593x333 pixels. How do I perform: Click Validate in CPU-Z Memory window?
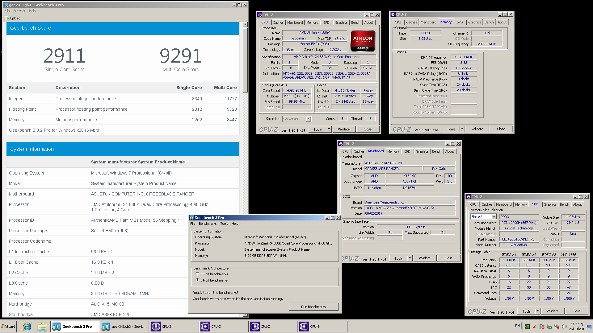tap(477, 129)
